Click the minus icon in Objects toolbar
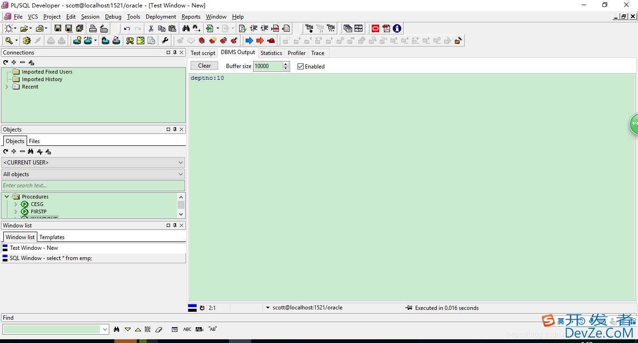This screenshot has width=638, height=343. click(22, 151)
